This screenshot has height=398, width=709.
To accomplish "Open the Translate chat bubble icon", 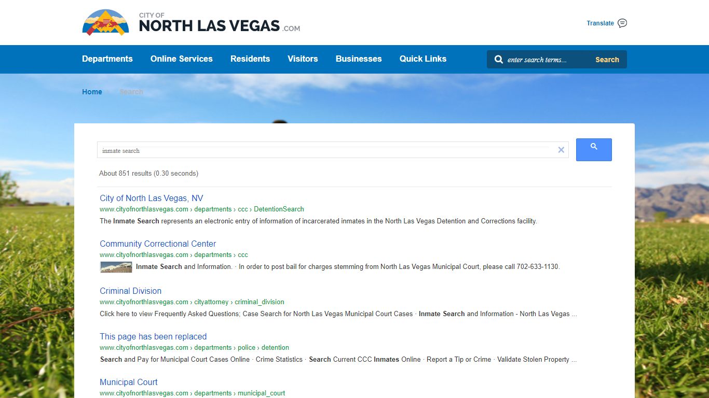I will point(622,23).
